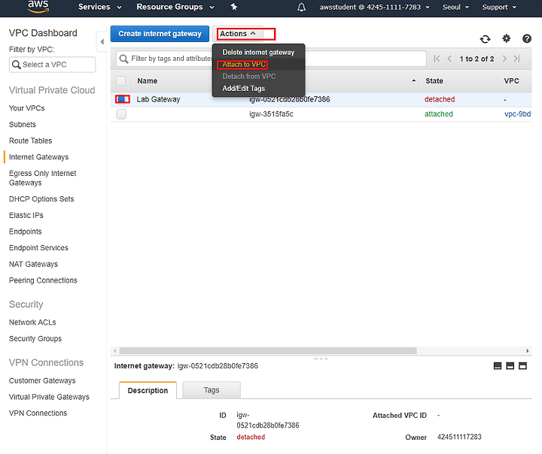Click the VPC column header
This screenshot has width=542, height=454.
(x=511, y=80)
